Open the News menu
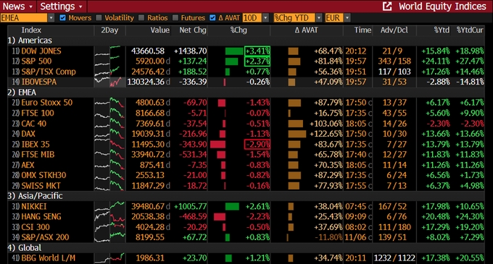This screenshot has height=264, width=493. pyautogui.click(x=17, y=7)
